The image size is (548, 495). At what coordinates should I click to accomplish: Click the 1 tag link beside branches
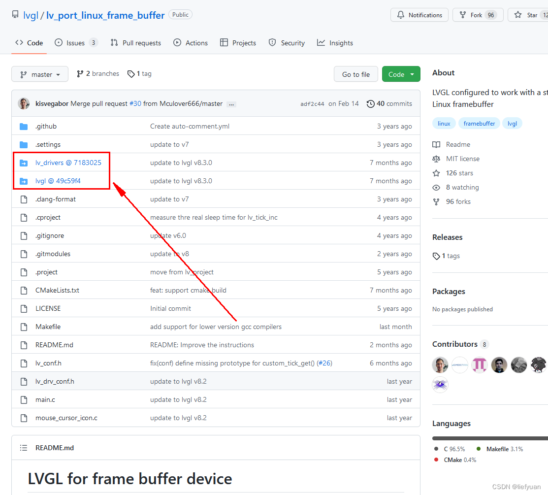[139, 74]
